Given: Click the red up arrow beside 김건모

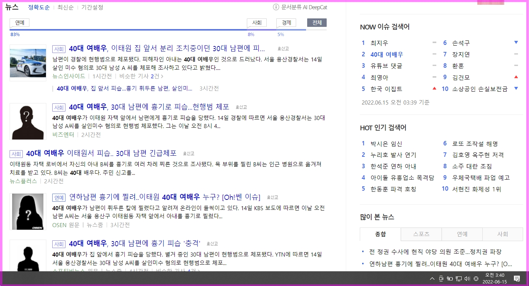Looking at the screenshot, I should 516,77.
